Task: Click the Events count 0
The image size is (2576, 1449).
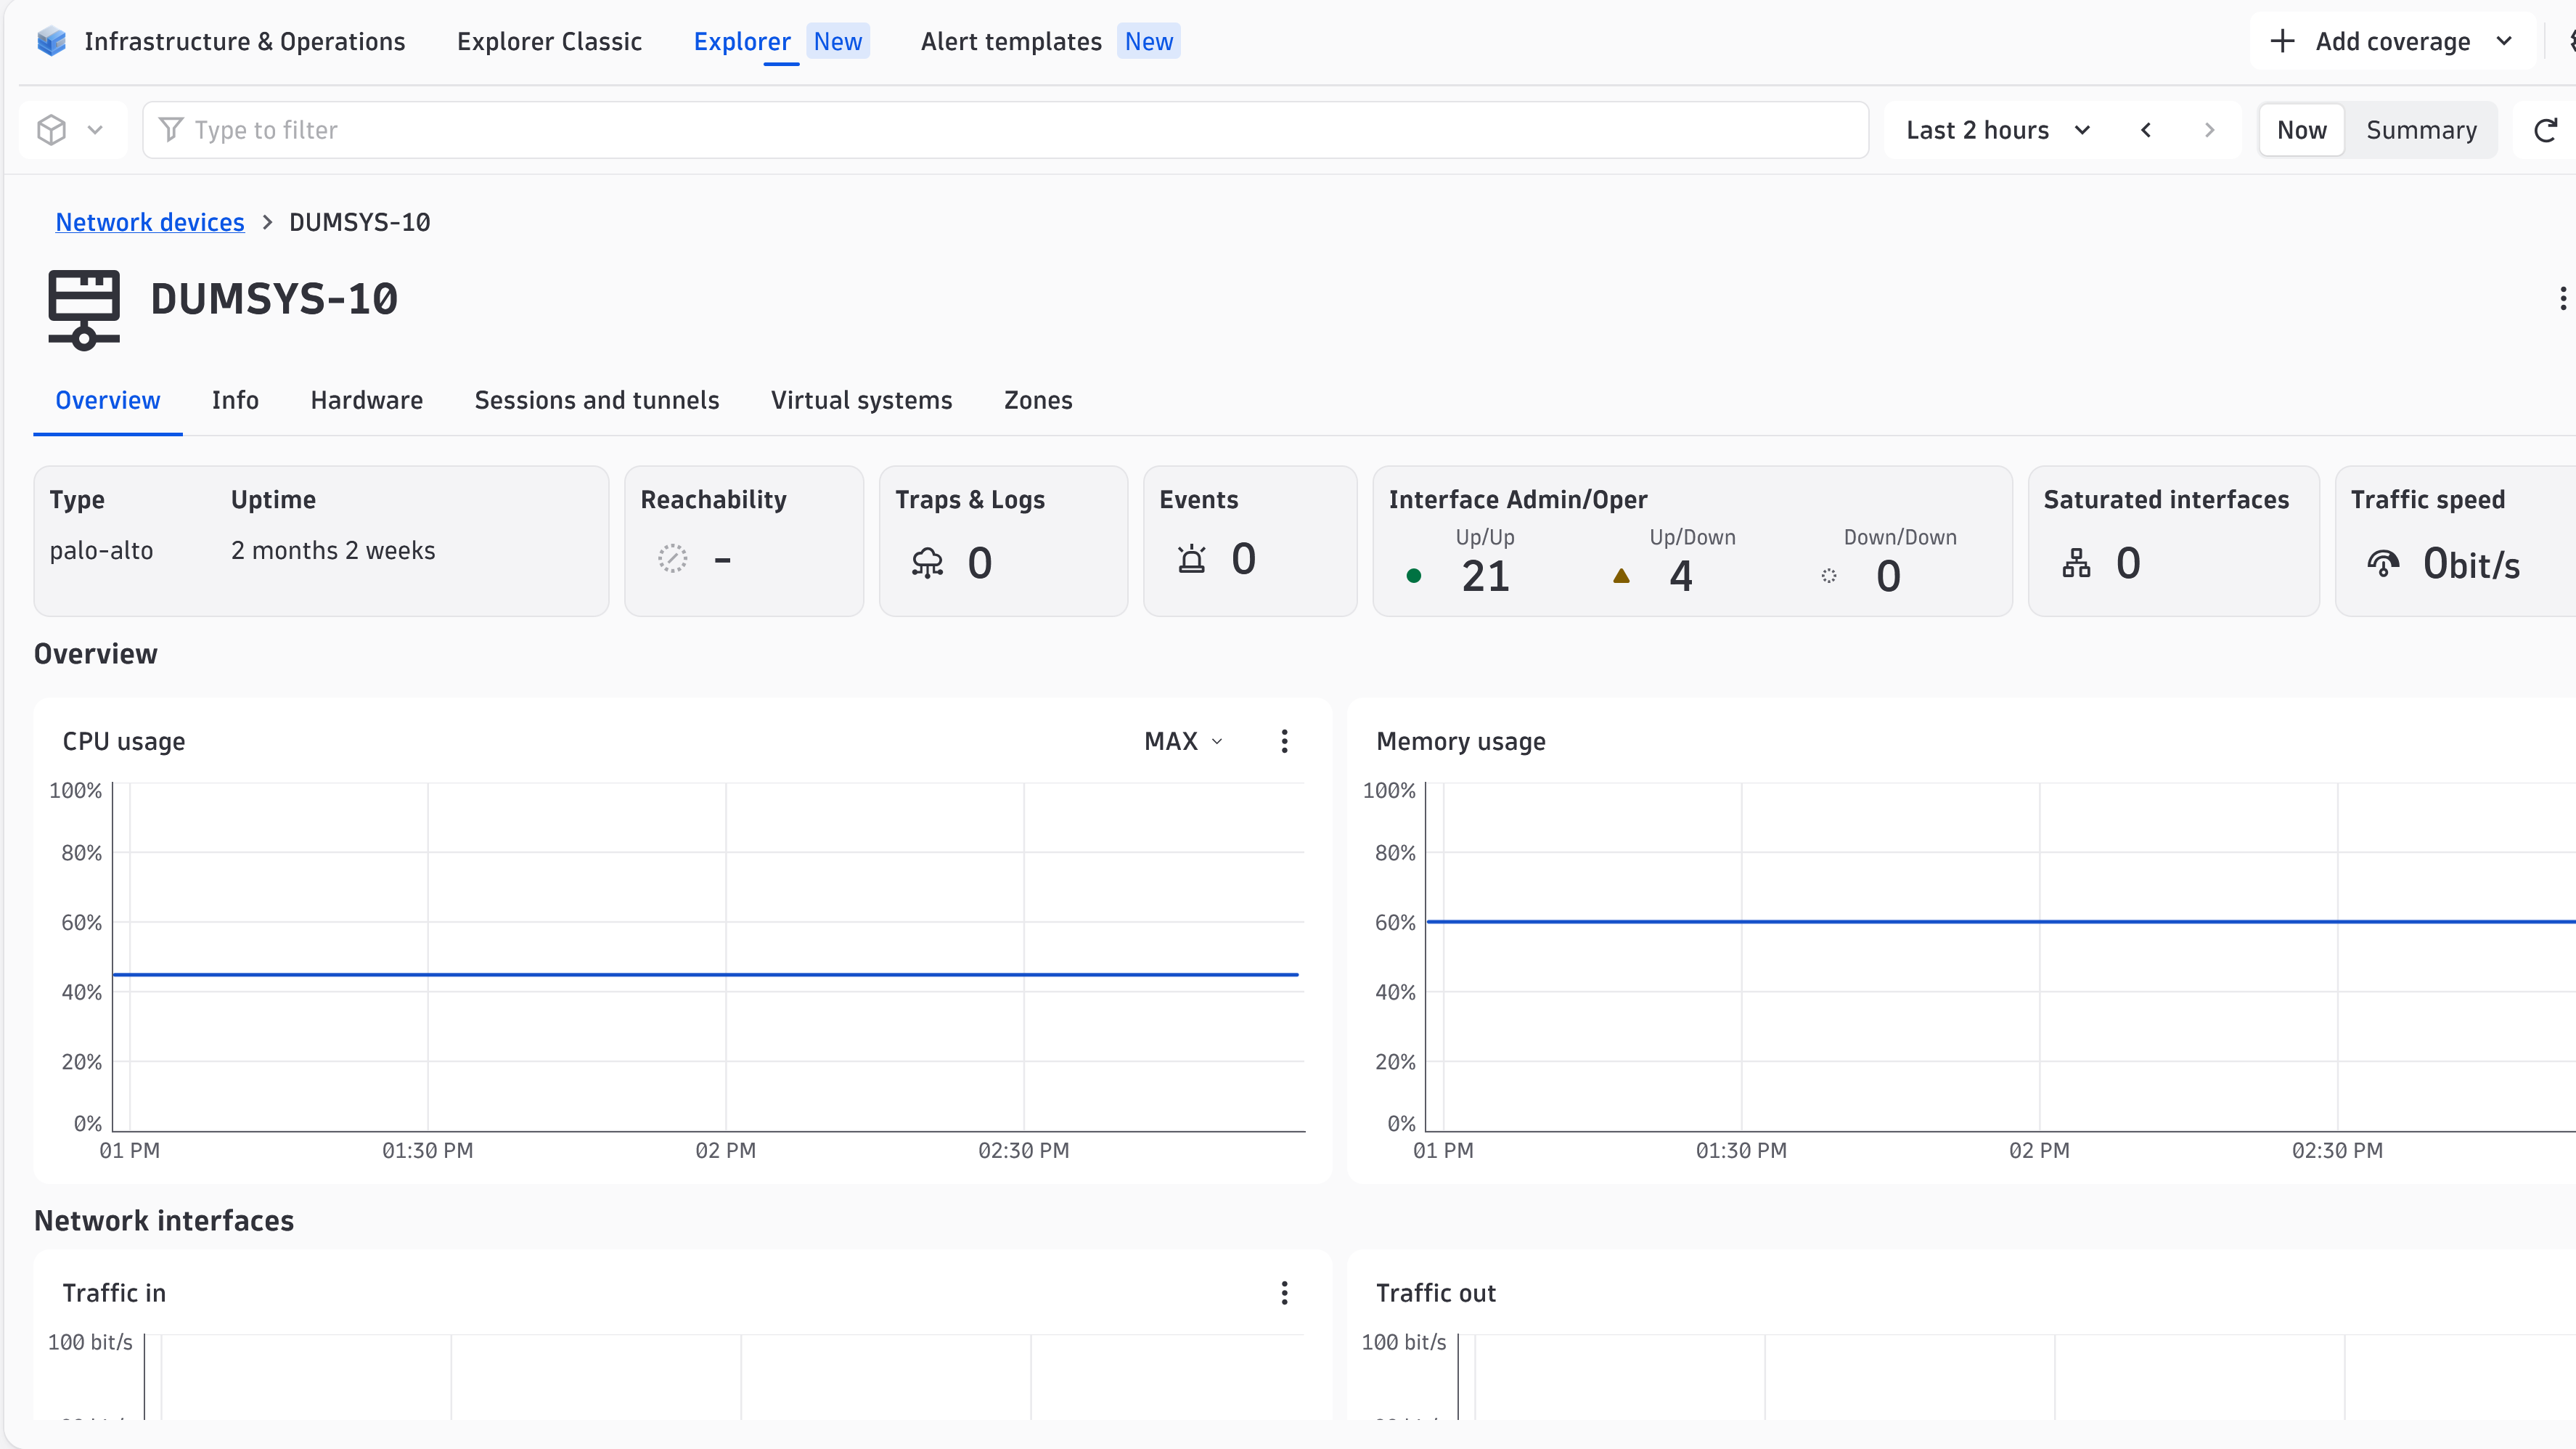Action: coord(1243,558)
